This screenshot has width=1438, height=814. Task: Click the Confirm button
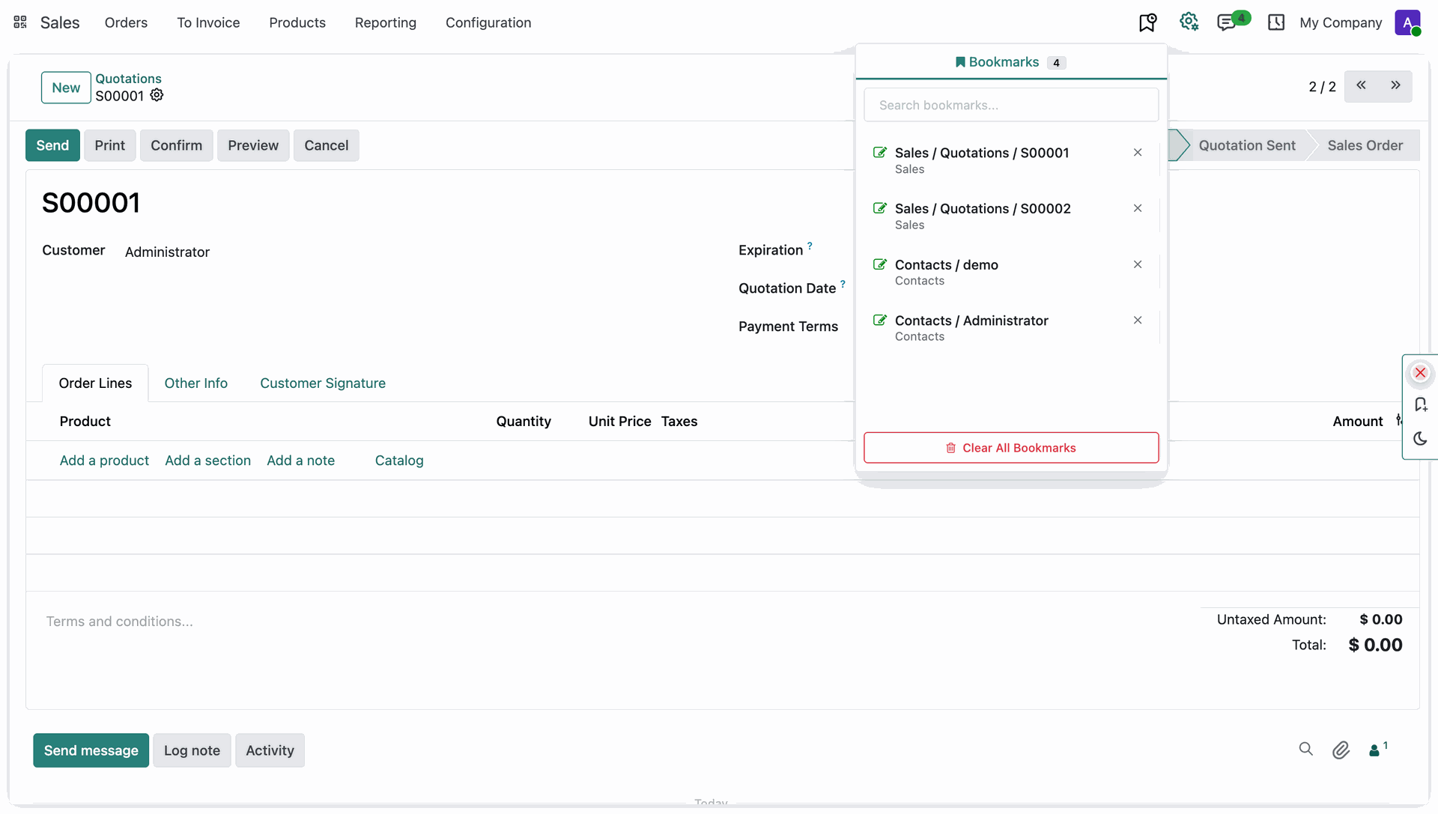pos(176,145)
